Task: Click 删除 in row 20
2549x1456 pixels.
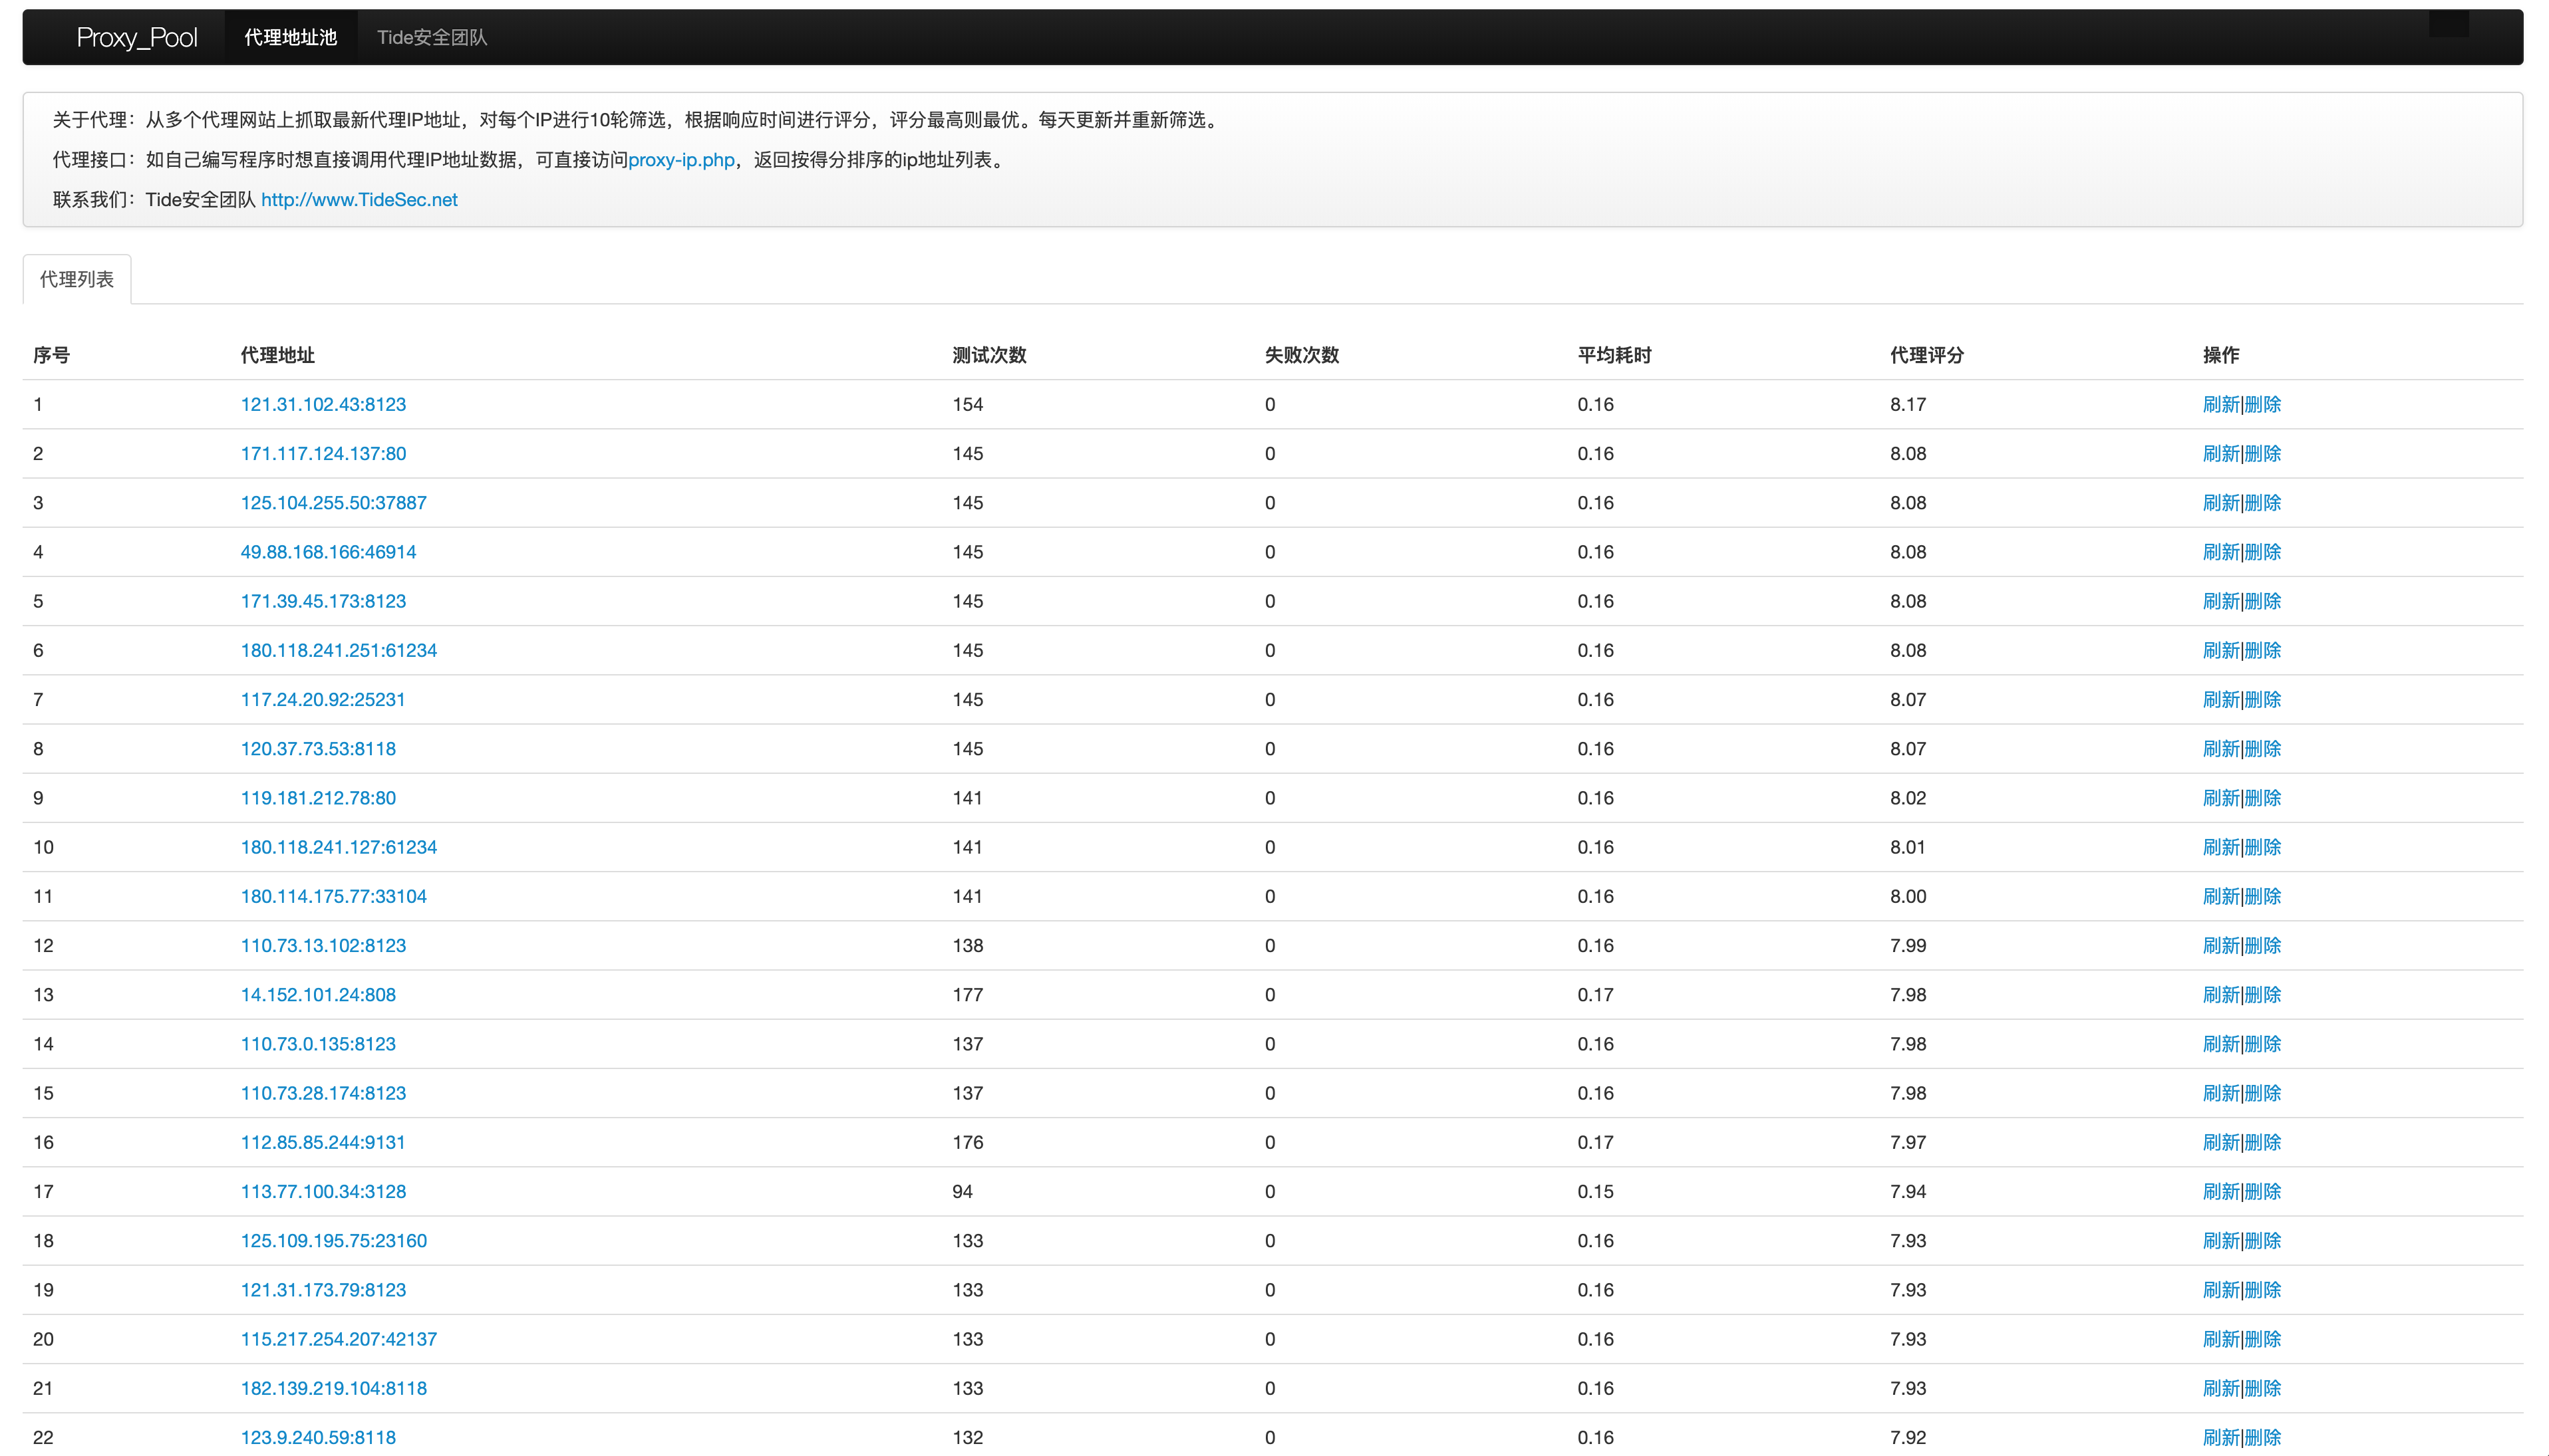Action: click(2263, 1339)
